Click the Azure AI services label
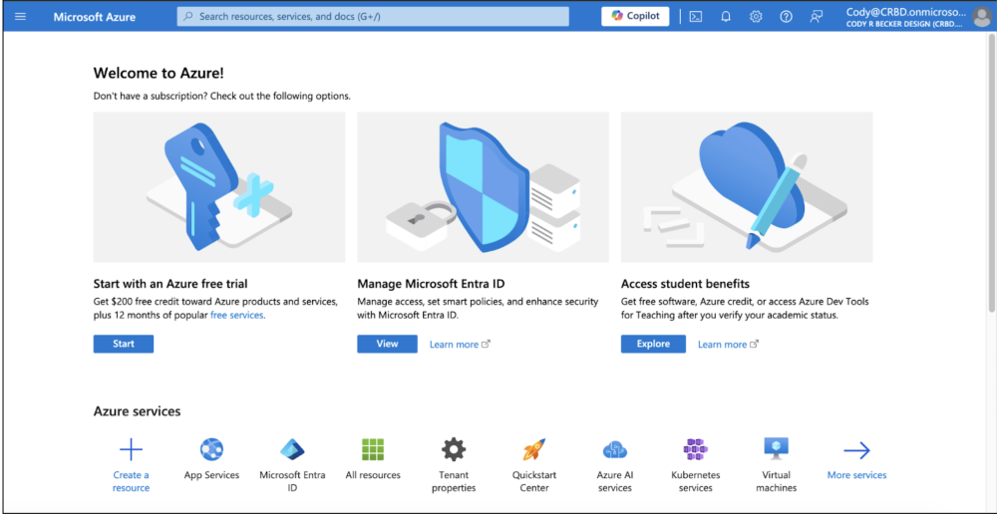The image size is (997, 514). pyautogui.click(x=615, y=481)
